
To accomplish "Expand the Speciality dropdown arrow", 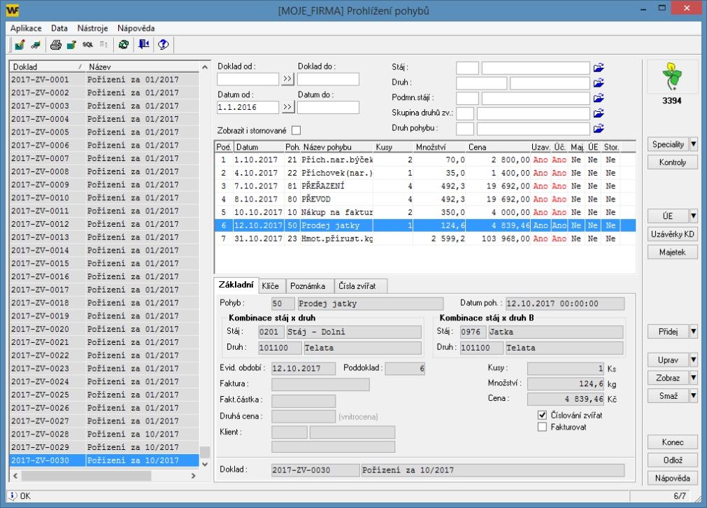I will click(694, 144).
